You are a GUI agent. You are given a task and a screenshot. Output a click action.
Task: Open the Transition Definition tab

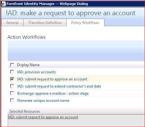point(45,22)
